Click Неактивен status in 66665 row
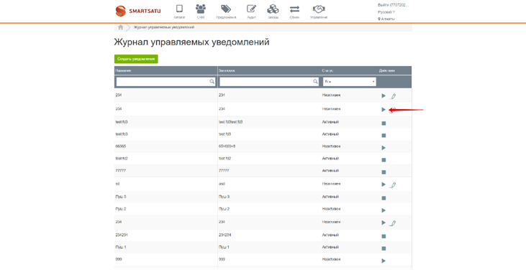526x270 pixels. coord(331,146)
